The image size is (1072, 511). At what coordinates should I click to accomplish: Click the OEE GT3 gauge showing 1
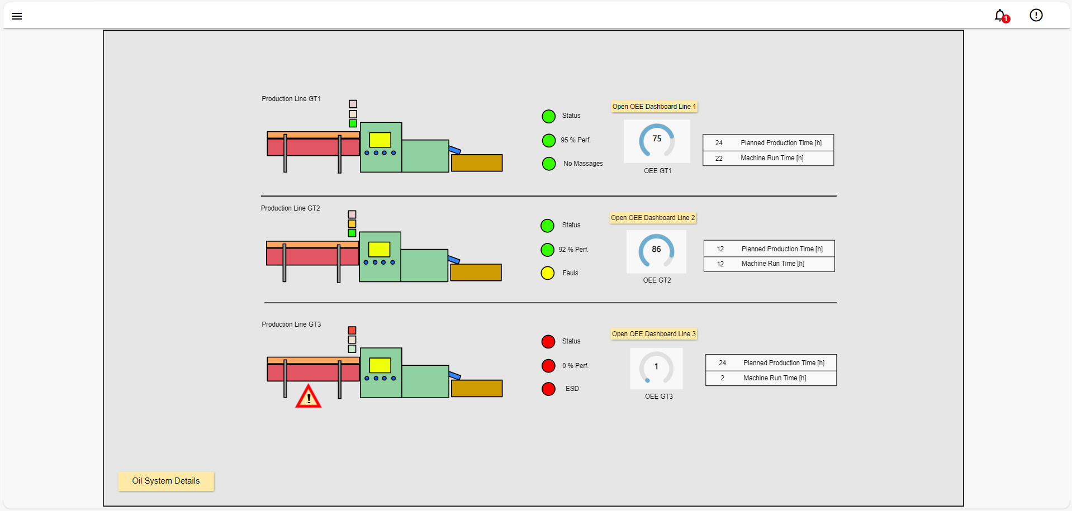click(656, 368)
